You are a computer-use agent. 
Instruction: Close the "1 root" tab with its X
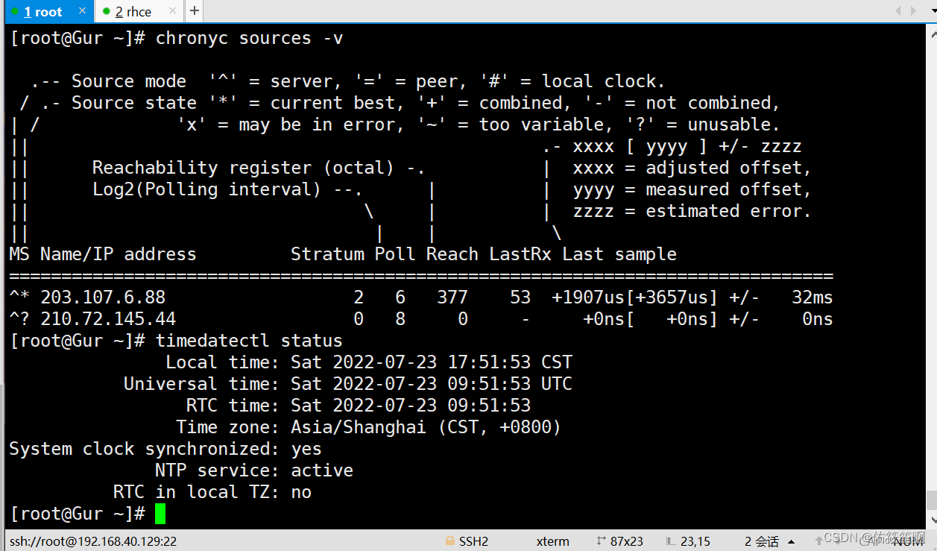83,11
